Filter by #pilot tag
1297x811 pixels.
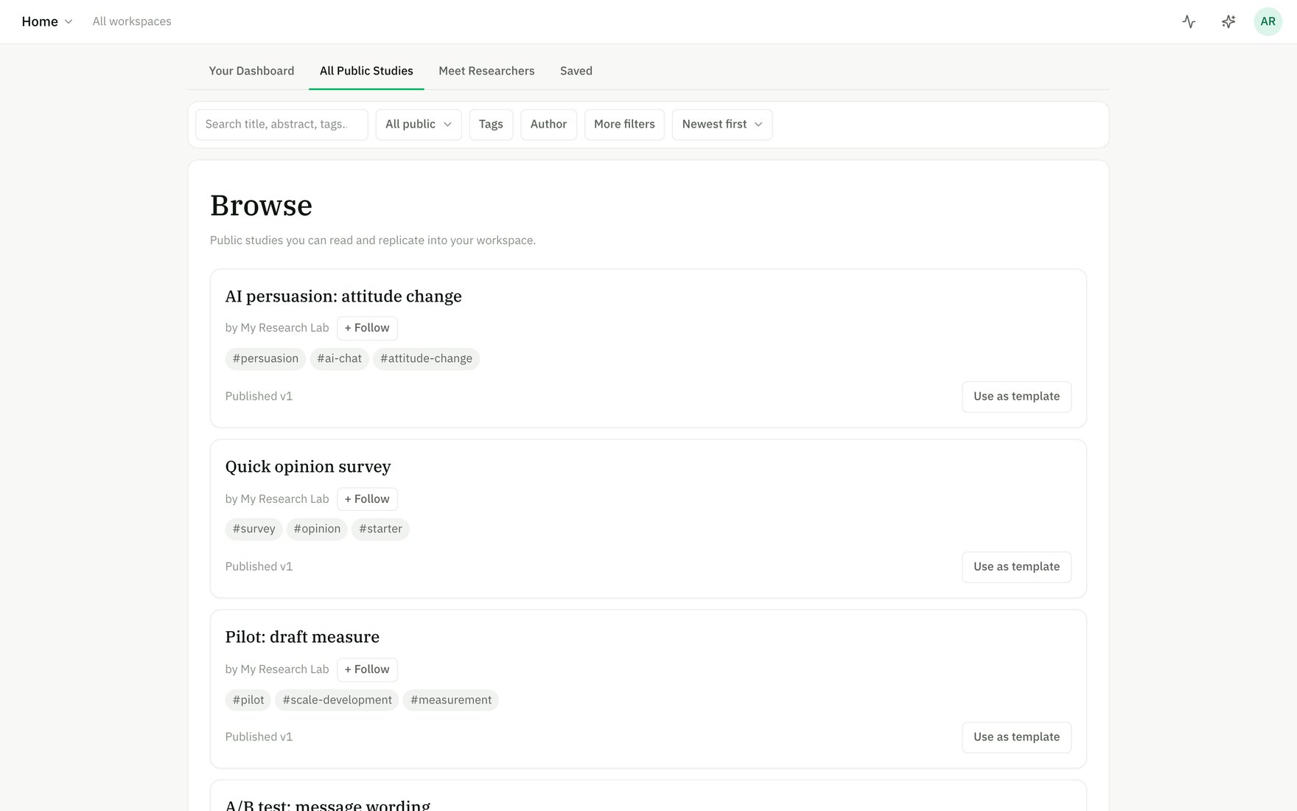248,700
